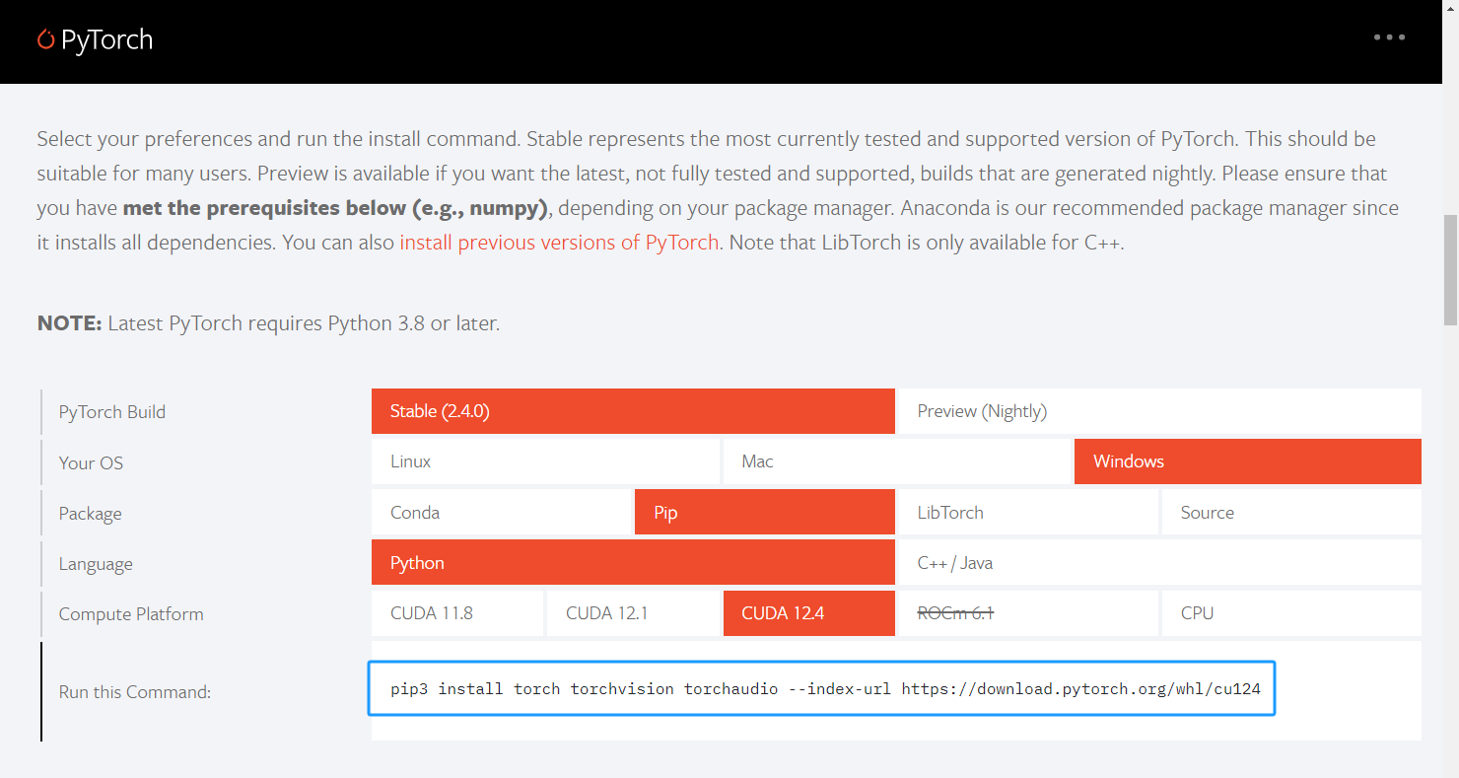Screen dimensions: 1459x778
Task: Click the PyTorch flame logo
Action: click(x=45, y=39)
